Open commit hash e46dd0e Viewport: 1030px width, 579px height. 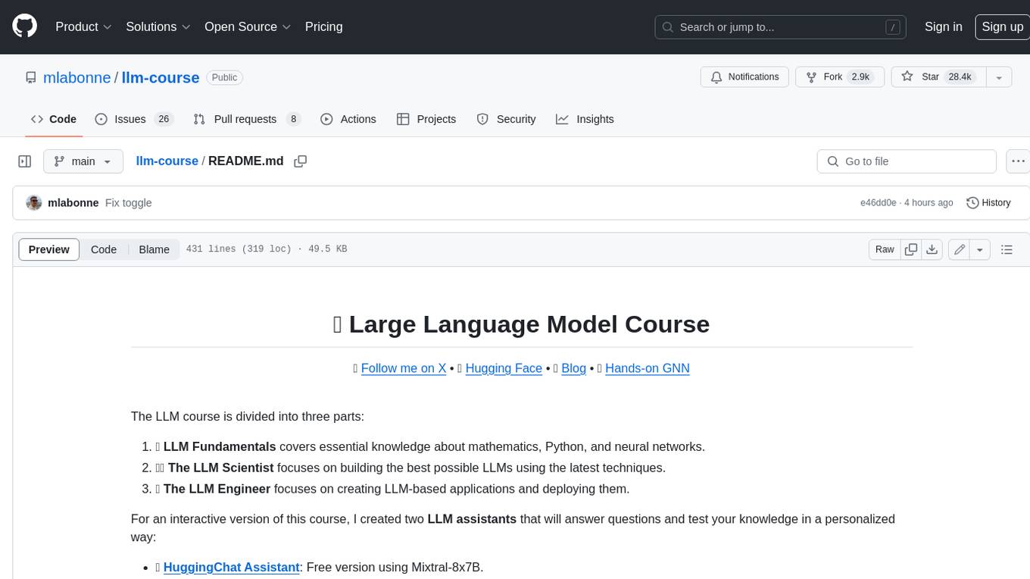point(878,203)
